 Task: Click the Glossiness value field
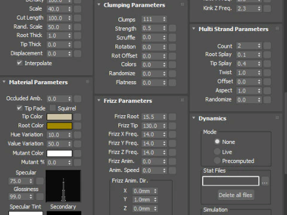tap(19, 196)
